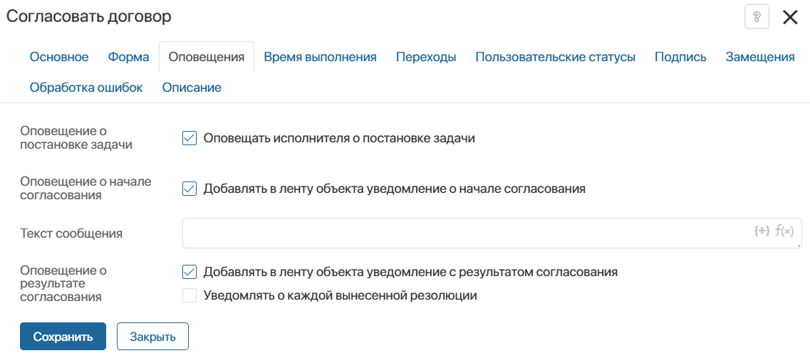810x358 pixels.
Task: Open the Пользовательские статусы tab
Action: point(555,57)
